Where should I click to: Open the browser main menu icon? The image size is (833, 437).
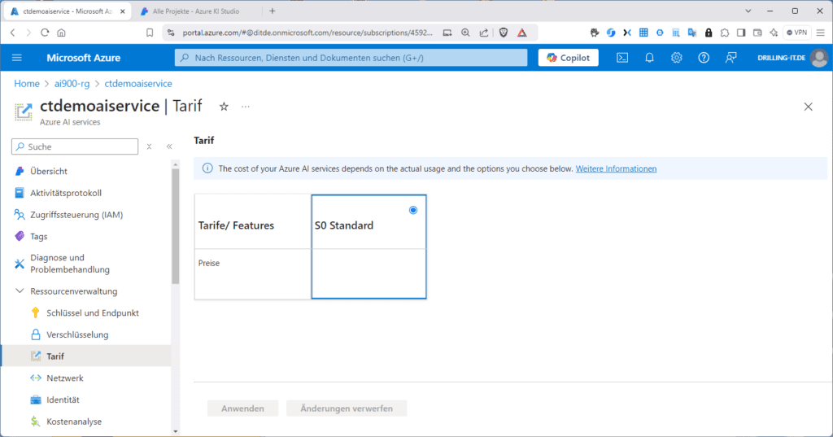[x=821, y=33]
